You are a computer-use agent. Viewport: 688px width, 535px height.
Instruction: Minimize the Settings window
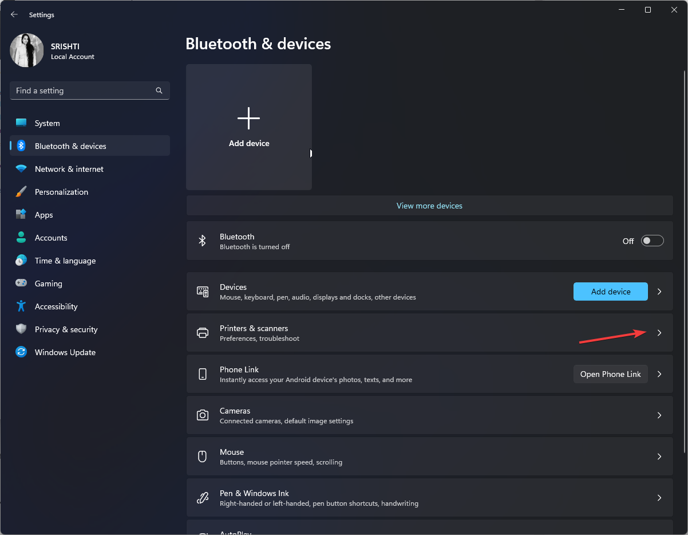[x=622, y=10]
